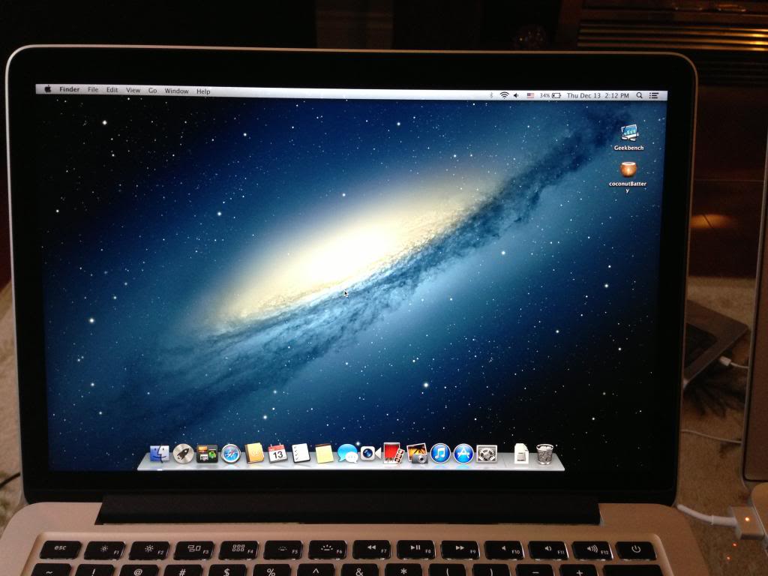Click Bluetooth status icon in menu bar
The width and height of the screenshot is (768, 576).
click(491, 95)
